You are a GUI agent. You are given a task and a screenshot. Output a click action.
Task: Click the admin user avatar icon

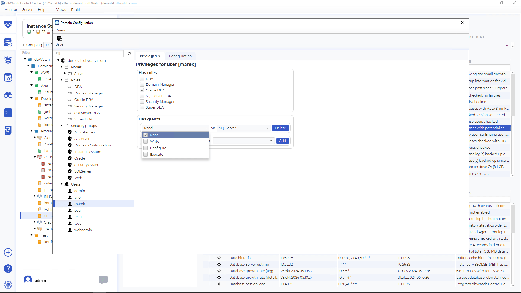[x=28, y=280]
